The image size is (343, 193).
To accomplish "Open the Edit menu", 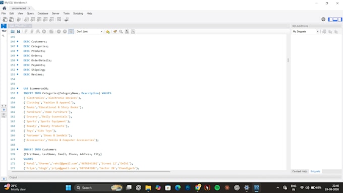I will [12, 13].
